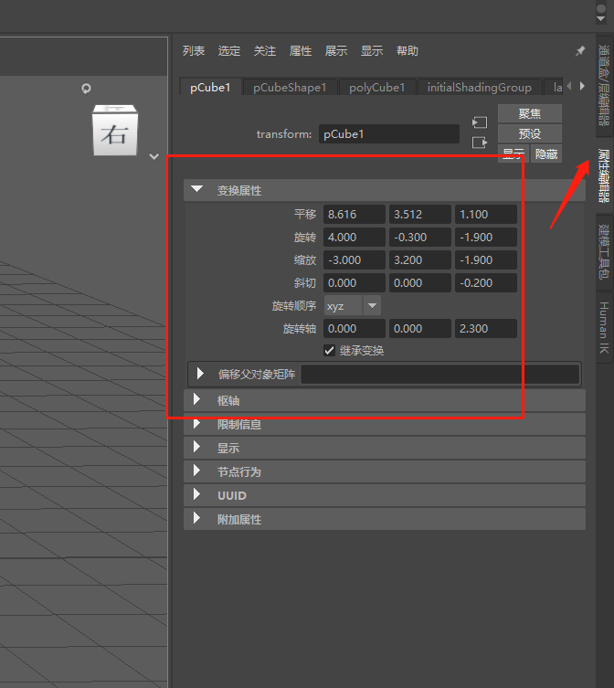Click the pin icon in Attribute Editor

pyautogui.click(x=580, y=51)
